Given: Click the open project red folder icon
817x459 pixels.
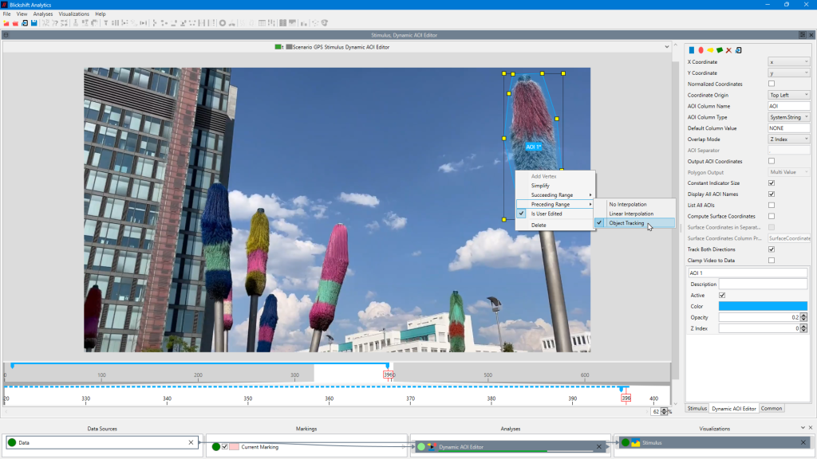Looking at the screenshot, I should [16, 23].
